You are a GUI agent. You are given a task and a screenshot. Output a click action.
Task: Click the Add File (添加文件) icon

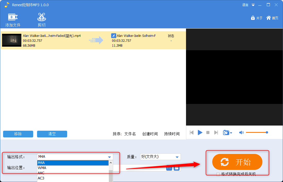point(13,17)
